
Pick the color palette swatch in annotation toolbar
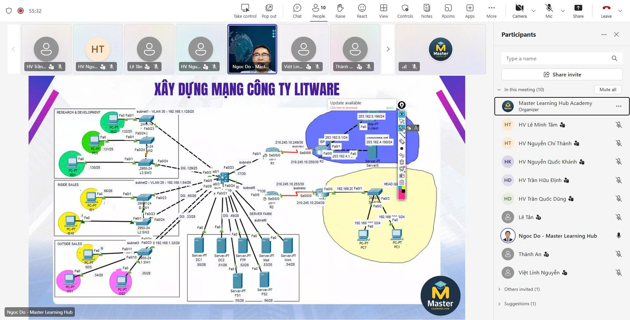402,193
